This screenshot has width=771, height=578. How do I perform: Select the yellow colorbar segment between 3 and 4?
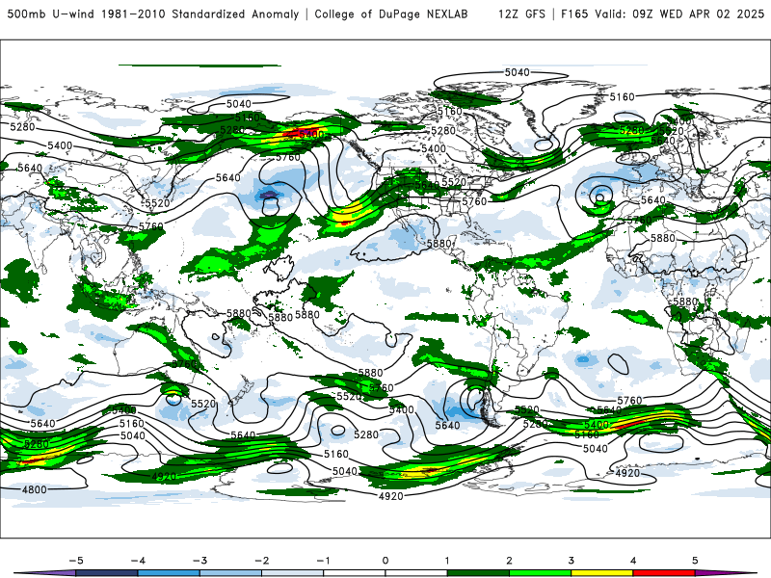click(602, 573)
